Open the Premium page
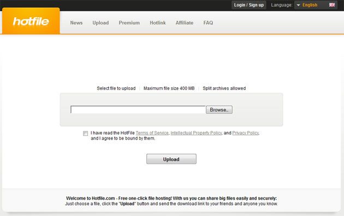The image size is (344, 216). tap(129, 23)
